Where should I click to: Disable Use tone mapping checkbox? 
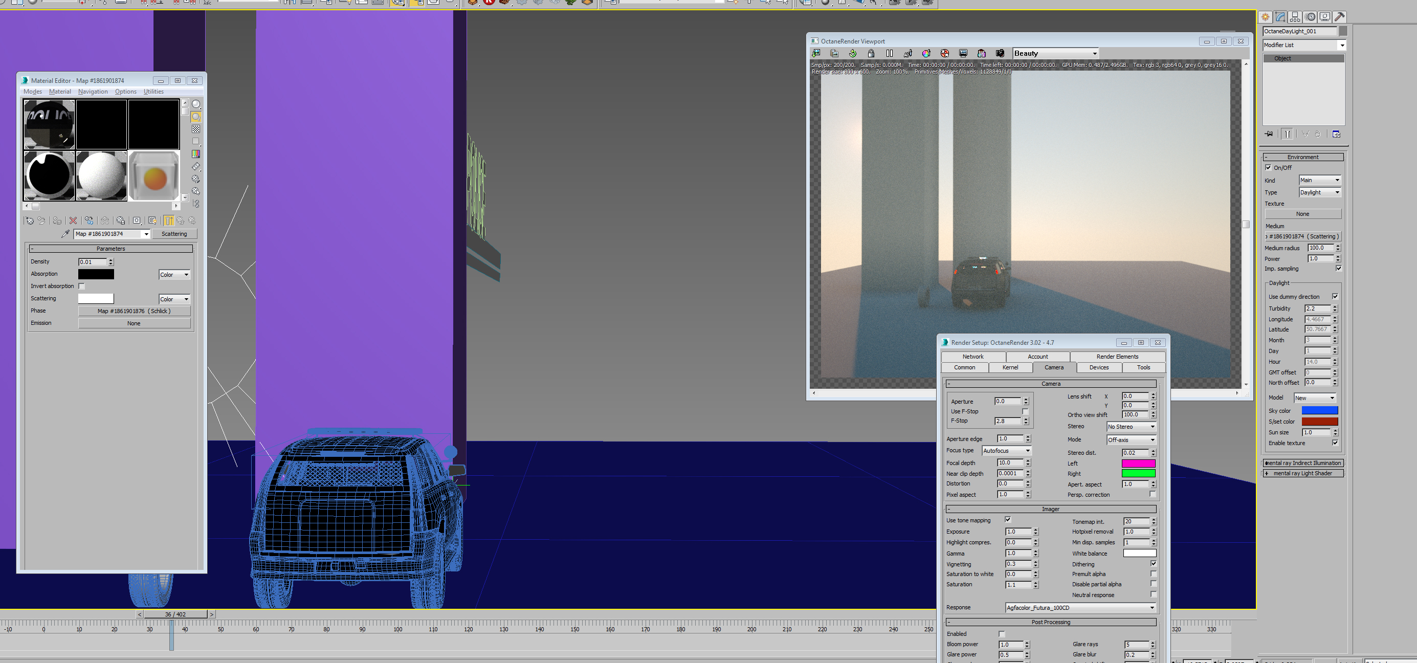(1008, 520)
